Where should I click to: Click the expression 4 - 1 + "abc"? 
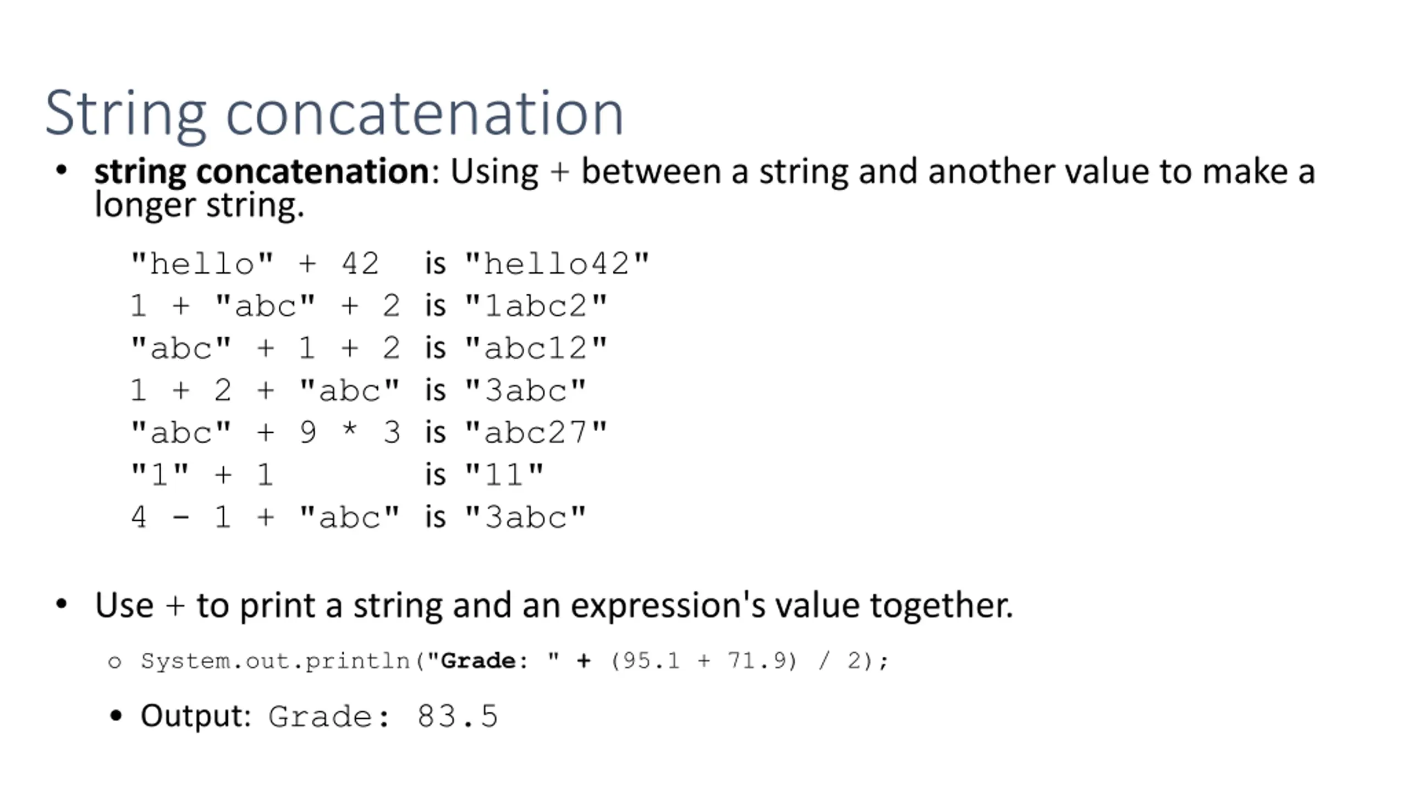pos(265,517)
